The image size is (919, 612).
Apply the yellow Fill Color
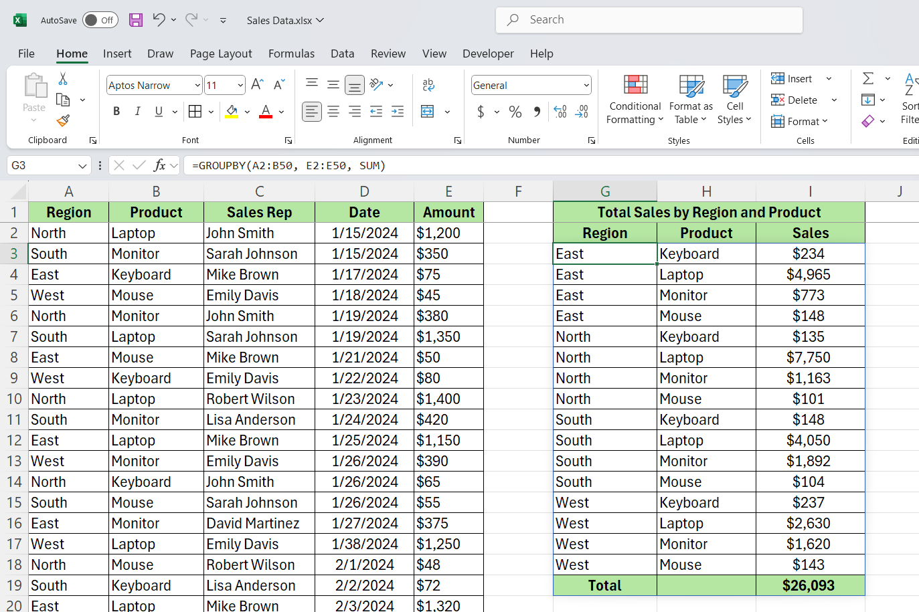pos(232,111)
